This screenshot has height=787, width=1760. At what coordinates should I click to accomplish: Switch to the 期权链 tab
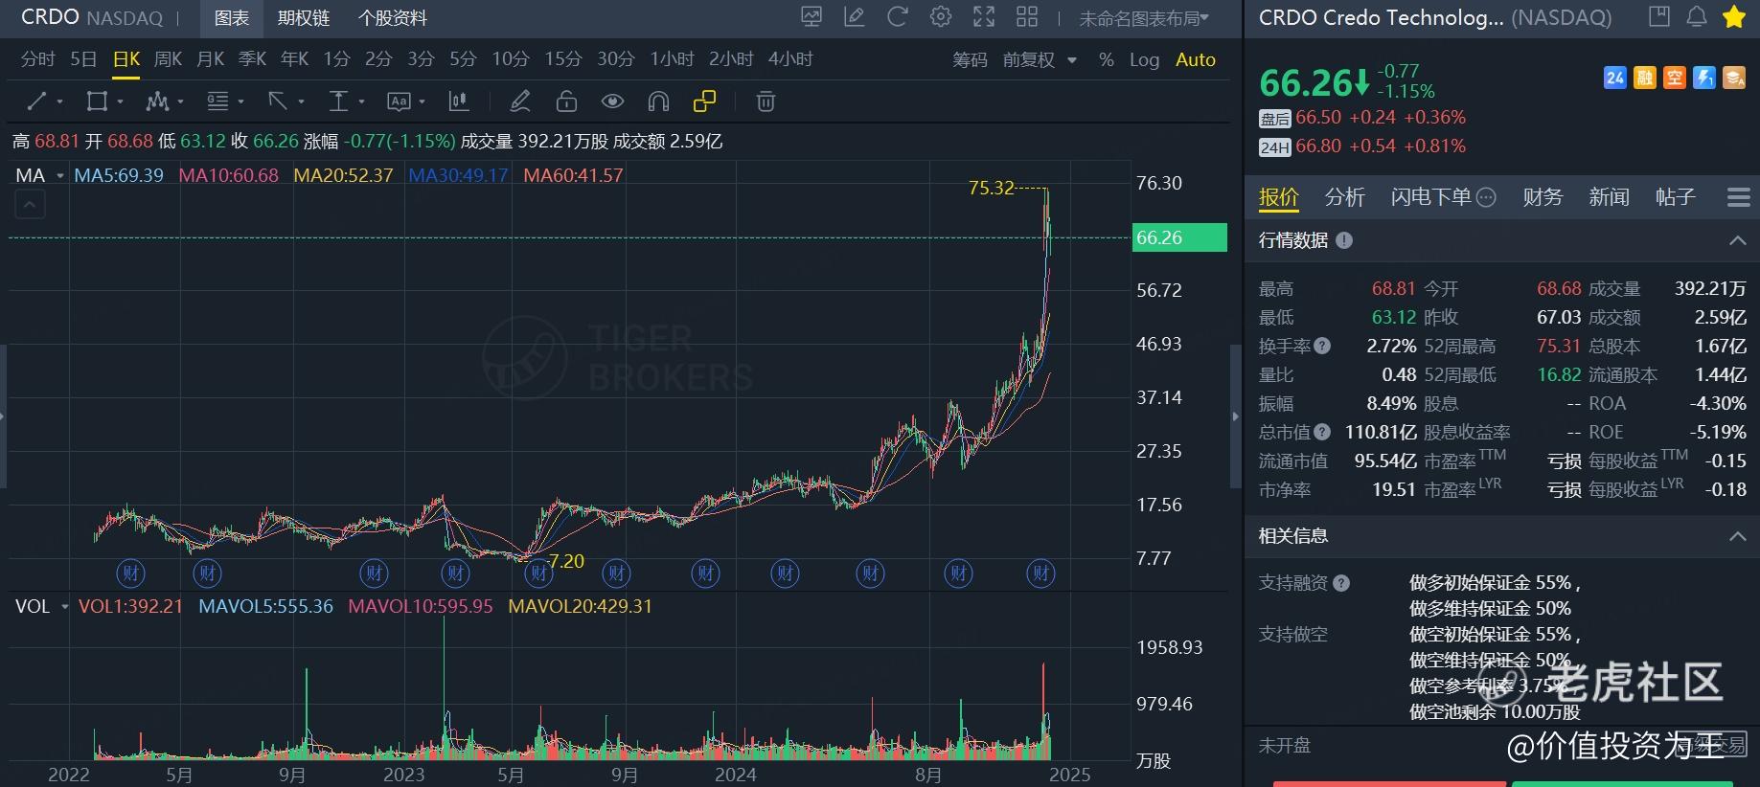tap(303, 18)
